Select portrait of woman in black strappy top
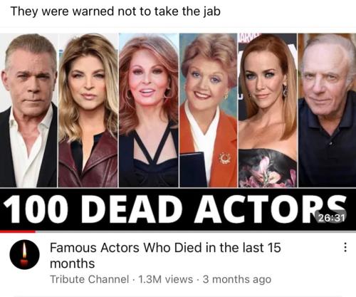The height and width of the screenshot is (297, 356). (149, 110)
